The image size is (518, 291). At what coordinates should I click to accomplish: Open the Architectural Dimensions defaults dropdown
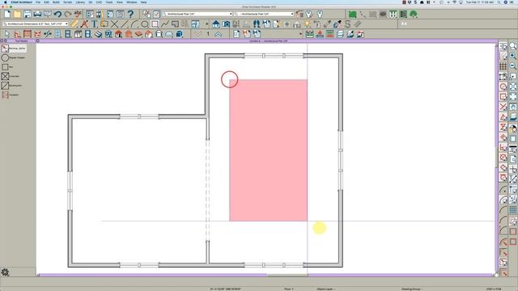tap(36, 24)
